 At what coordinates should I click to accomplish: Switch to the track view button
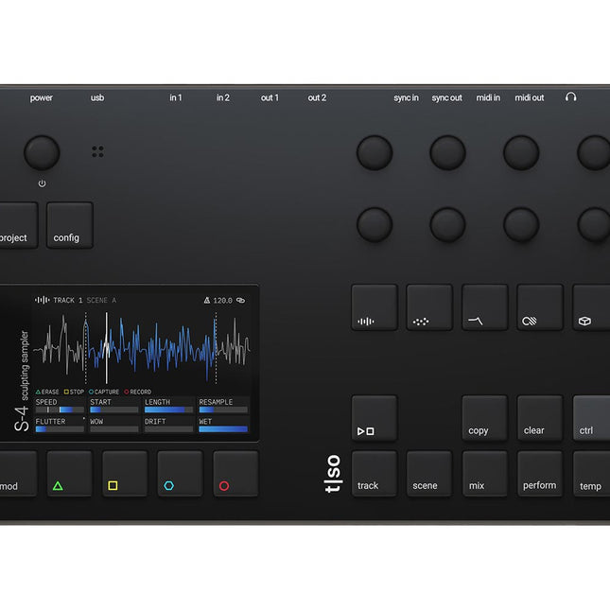click(x=374, y=474)
